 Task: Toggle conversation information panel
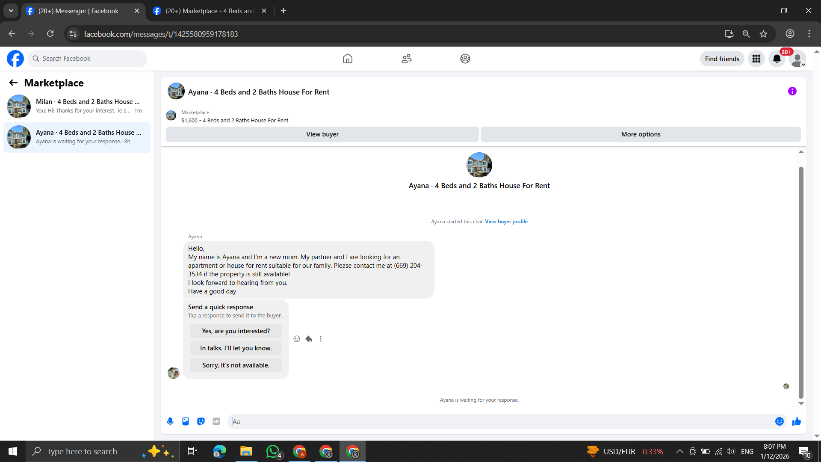coord(792,91)
